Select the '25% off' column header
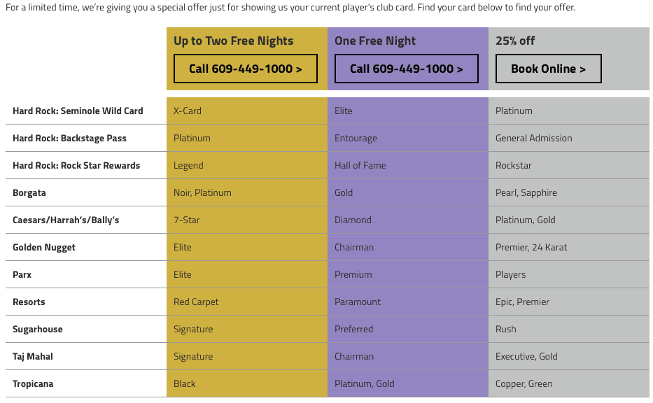Screen dimensions: 653x403 (x=515, y=41)
